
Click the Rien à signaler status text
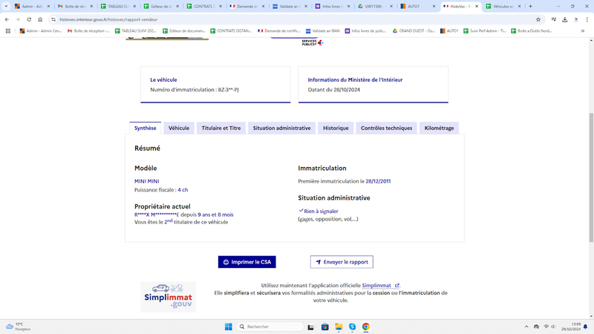[x=321, y=212]
